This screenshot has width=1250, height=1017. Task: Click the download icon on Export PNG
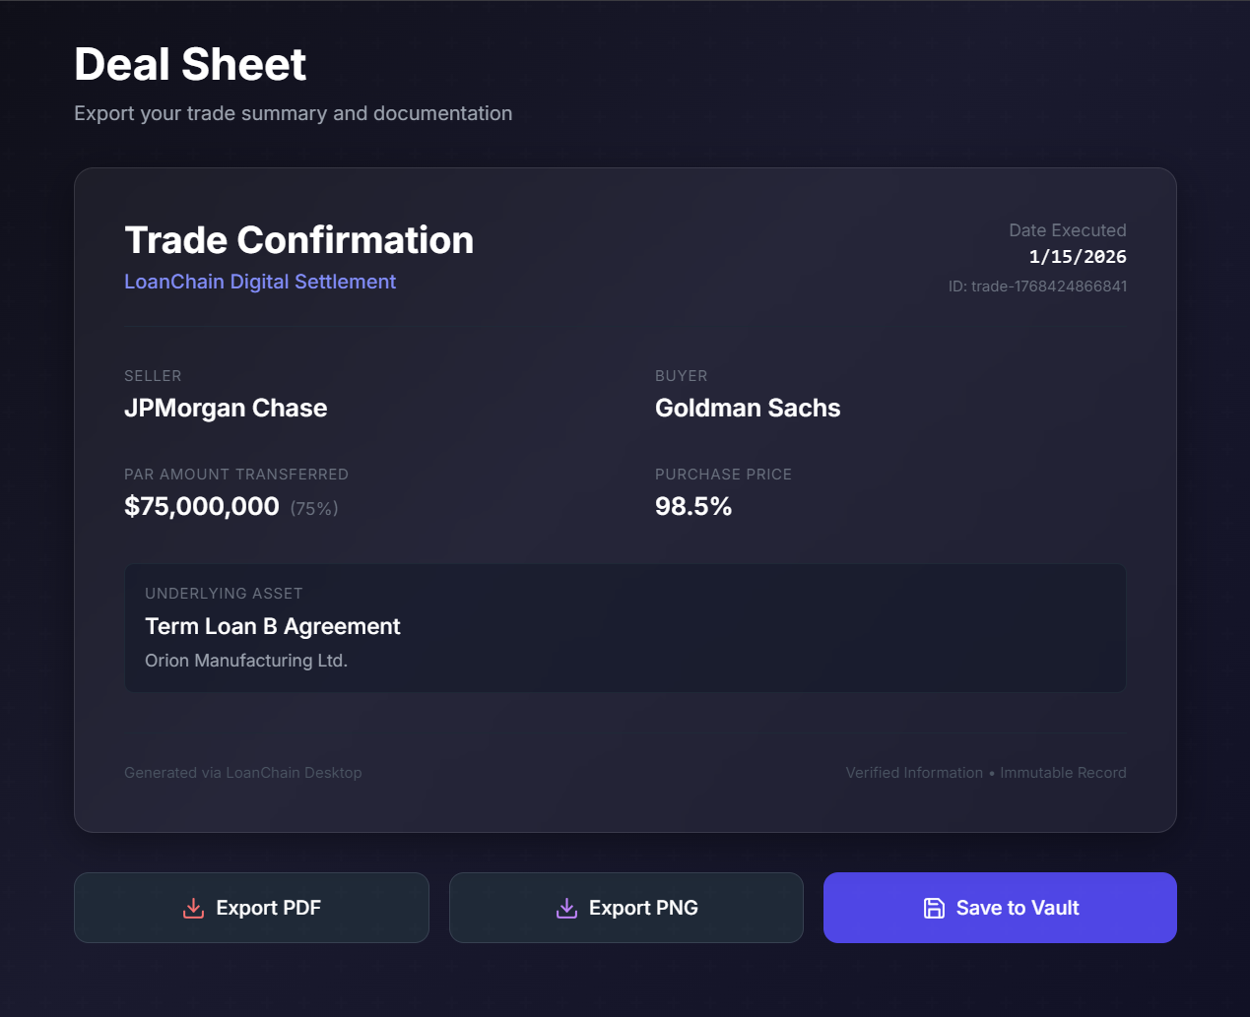tap(566, 908)
